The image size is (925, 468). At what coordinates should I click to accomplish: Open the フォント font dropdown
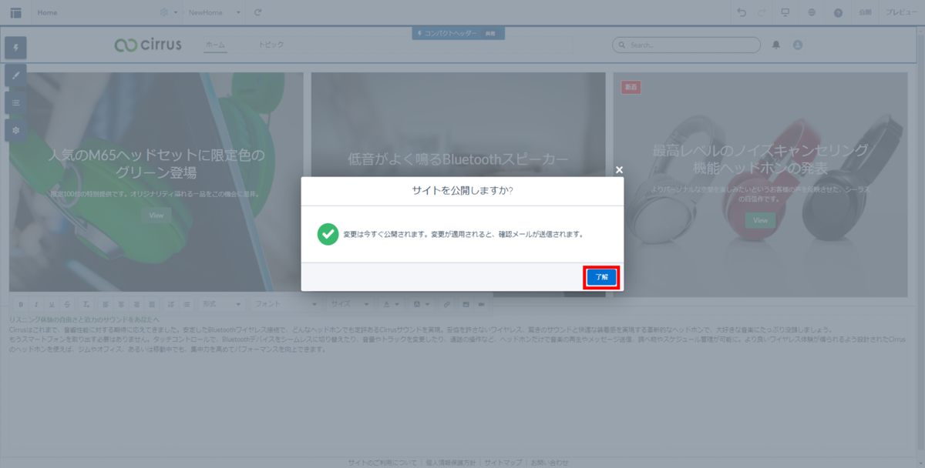coord(285,305)
